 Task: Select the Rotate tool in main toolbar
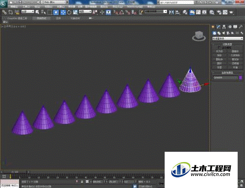tap(69, 12)
